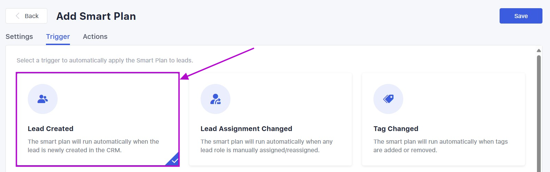Select the Trigger tab

(58, 37)
